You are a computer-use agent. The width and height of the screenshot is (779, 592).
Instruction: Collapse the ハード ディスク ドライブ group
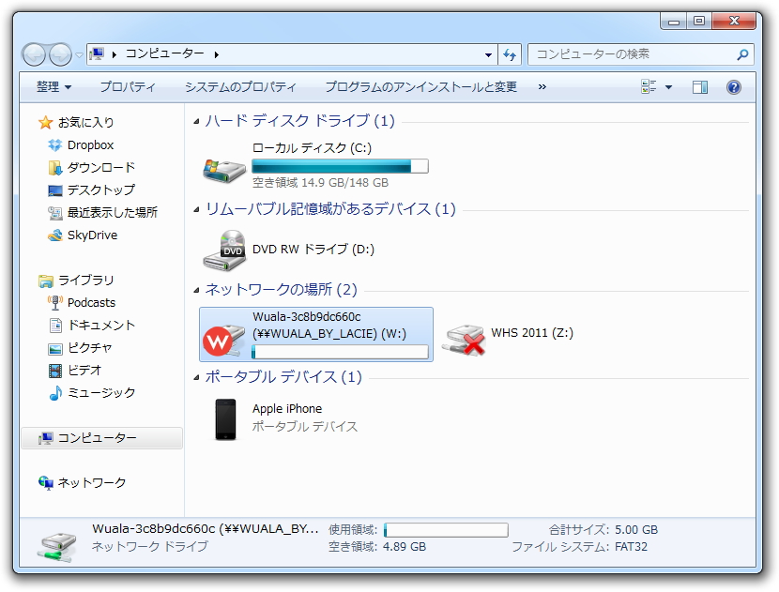point(194,121)
